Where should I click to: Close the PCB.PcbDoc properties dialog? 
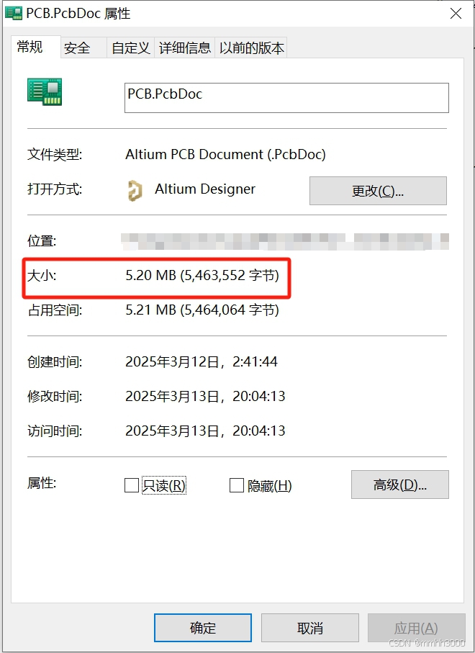pyautogui.click(x=456, y=14)
